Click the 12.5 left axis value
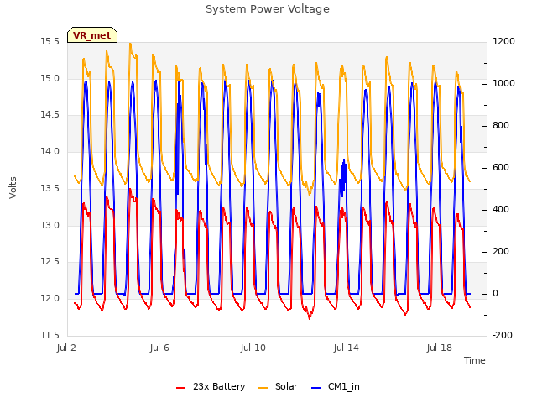Image resolution: width=537 pixels, height=403 pixels. tap(50, 262)
